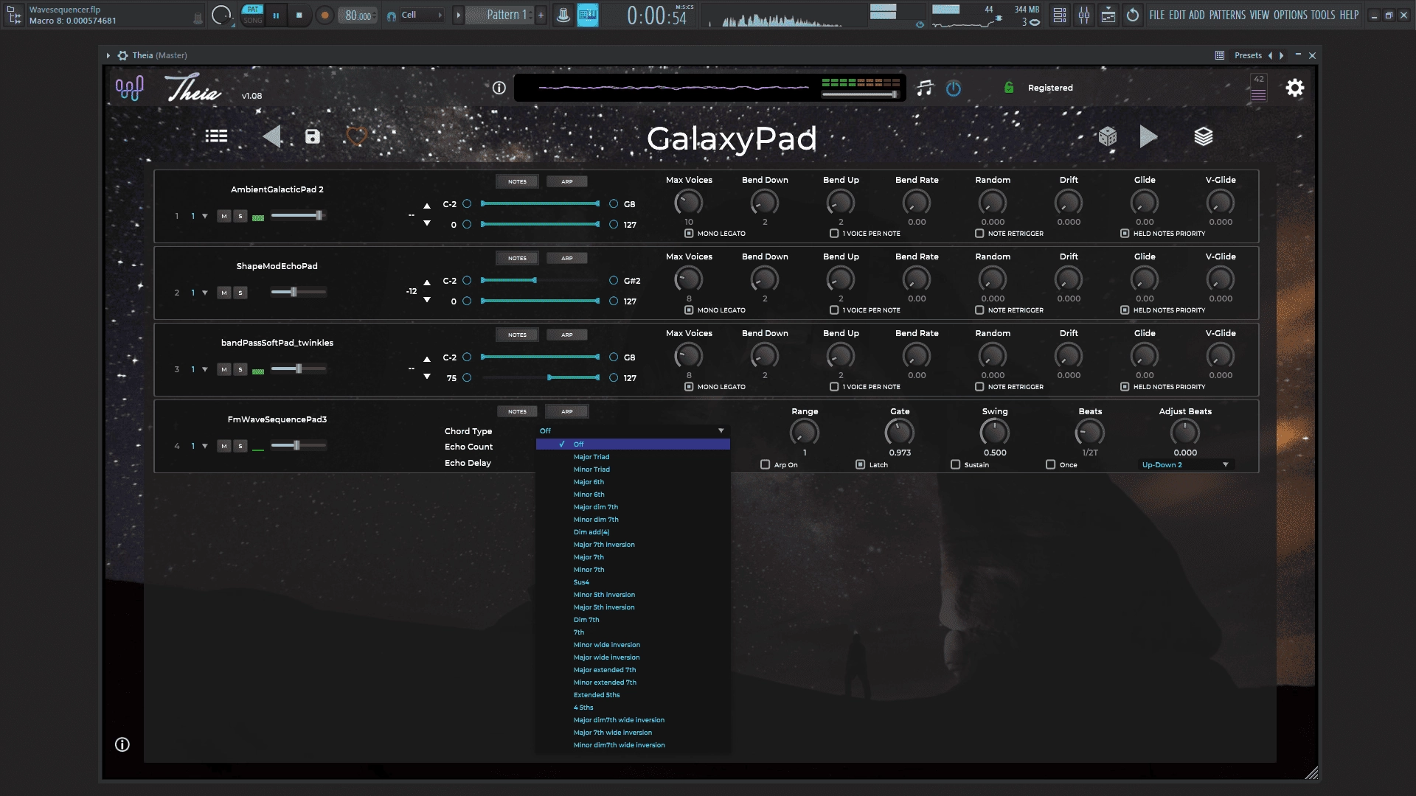
Task: Enable Note Retrigger on bandPassSoftPad_twinkles row
Action: tap(979, 387)
